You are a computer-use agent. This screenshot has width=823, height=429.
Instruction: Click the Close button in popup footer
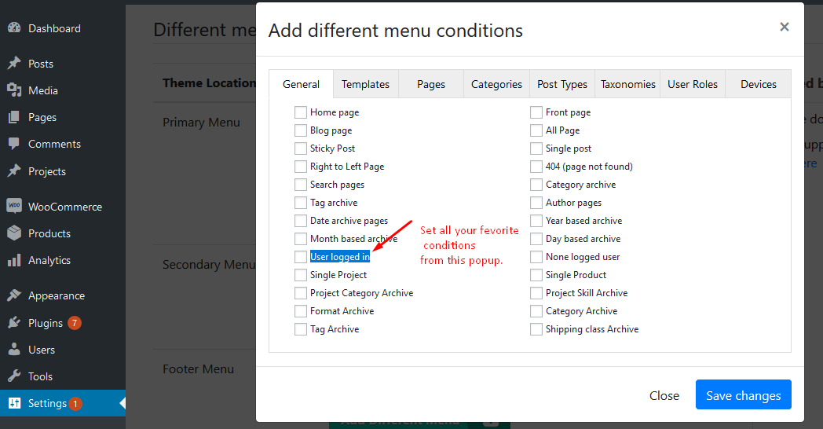664,395
